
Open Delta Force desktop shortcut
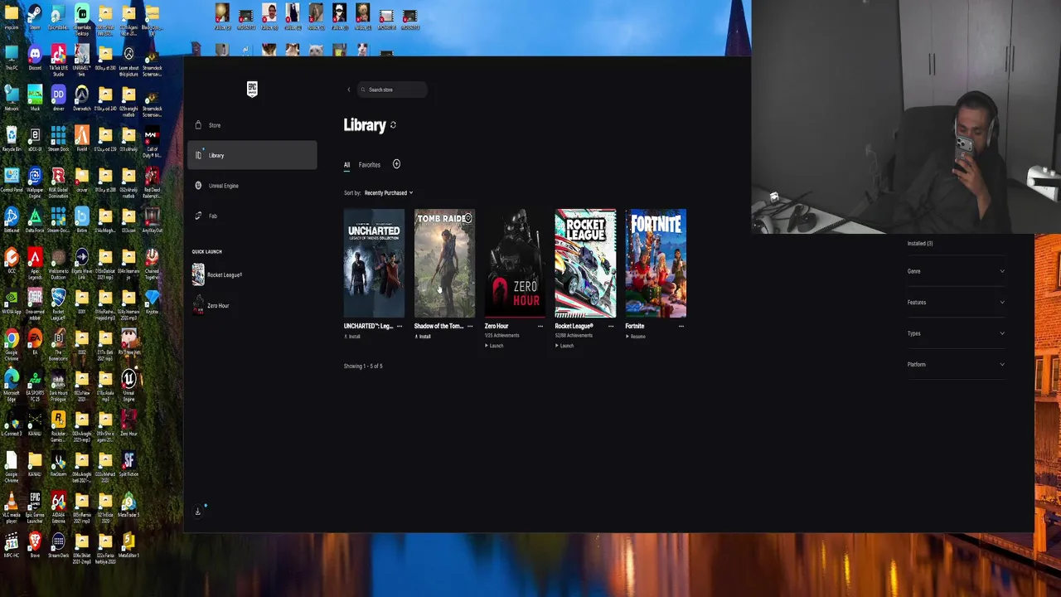click(x=35, y=220)
